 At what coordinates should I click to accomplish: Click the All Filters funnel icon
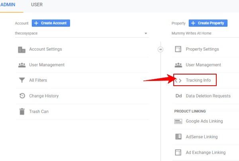point(22,80)
